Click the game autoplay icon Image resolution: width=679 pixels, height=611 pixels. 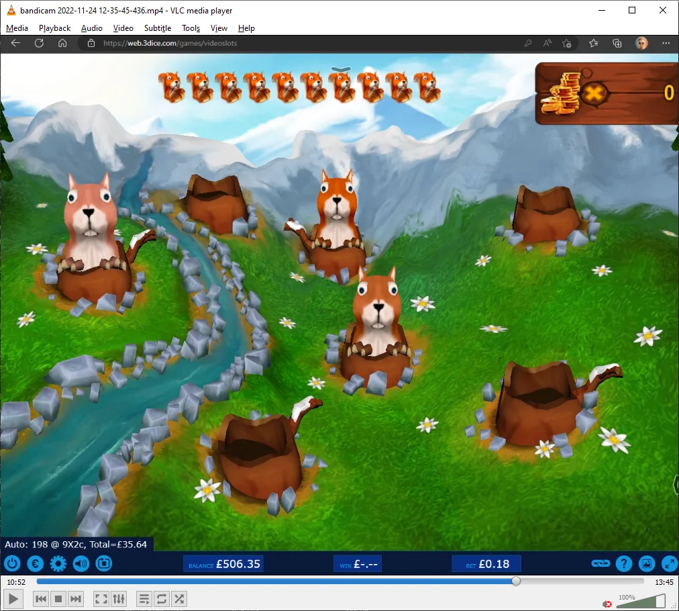(x=104, y=564)
